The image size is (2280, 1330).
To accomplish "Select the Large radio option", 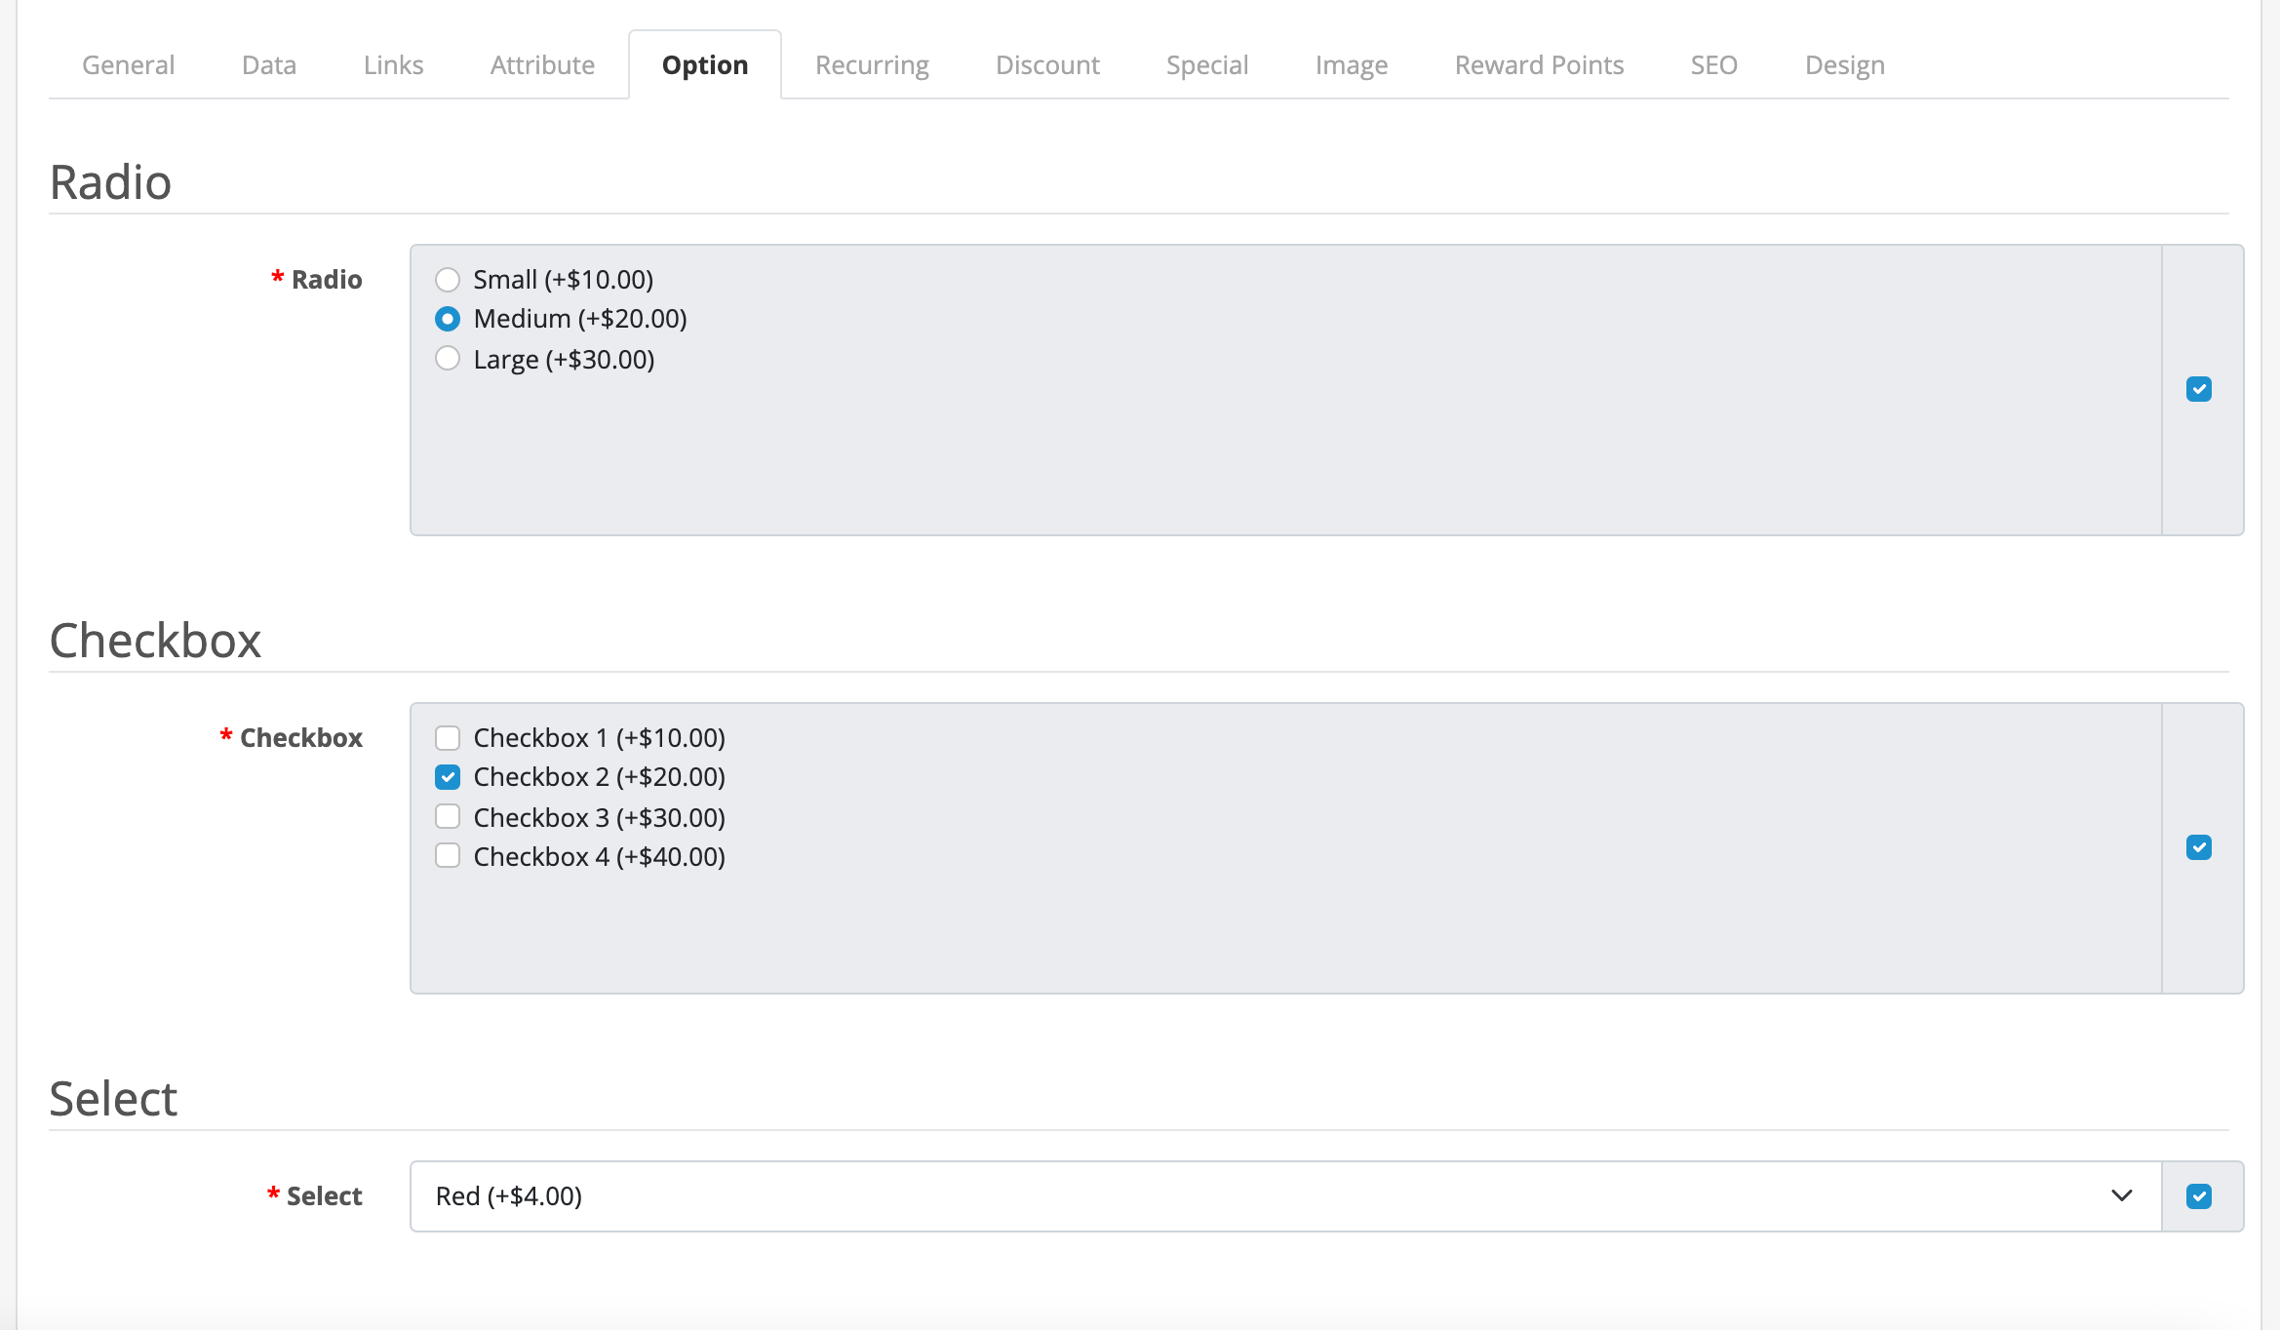I will pyautogui.click(x=448, y=359).
